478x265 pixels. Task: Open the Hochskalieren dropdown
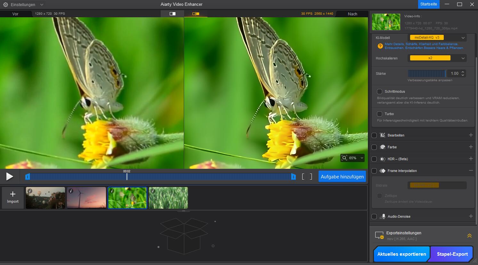tap(437, 58)
